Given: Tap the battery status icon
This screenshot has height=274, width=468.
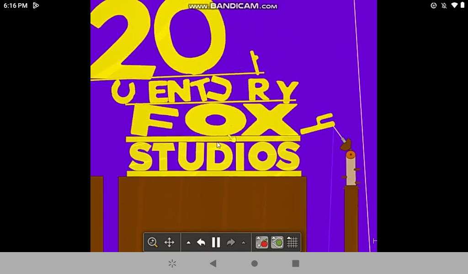Looking at the screenshot, I should click(463, 5).
